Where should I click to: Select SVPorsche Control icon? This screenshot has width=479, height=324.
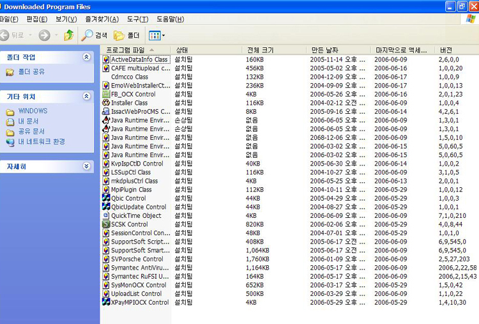coord(105,259)
